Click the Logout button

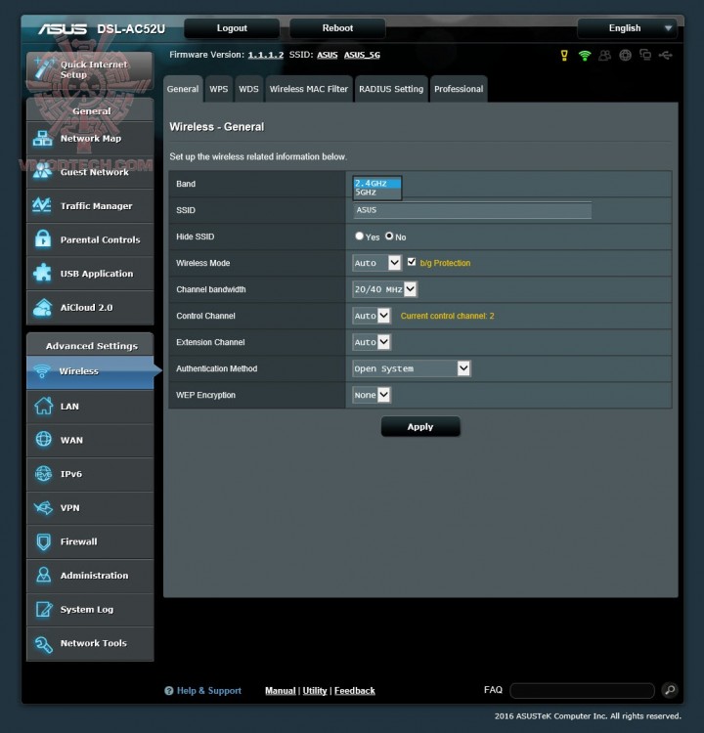pos(232,28)
